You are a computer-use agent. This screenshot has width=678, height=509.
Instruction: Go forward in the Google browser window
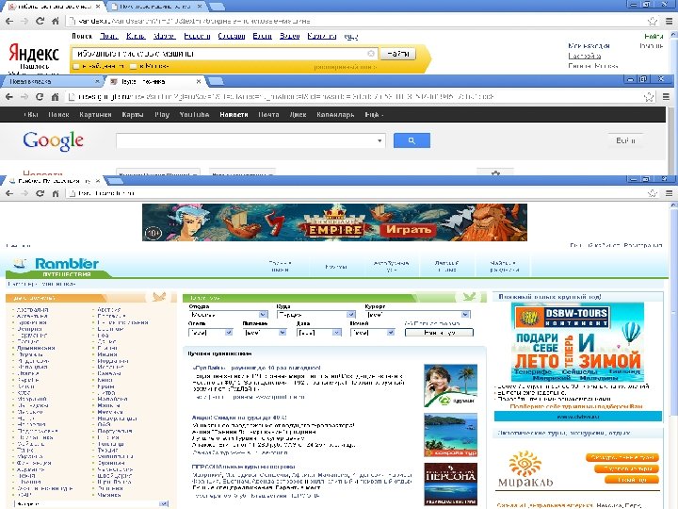click(x=24, y=96)
